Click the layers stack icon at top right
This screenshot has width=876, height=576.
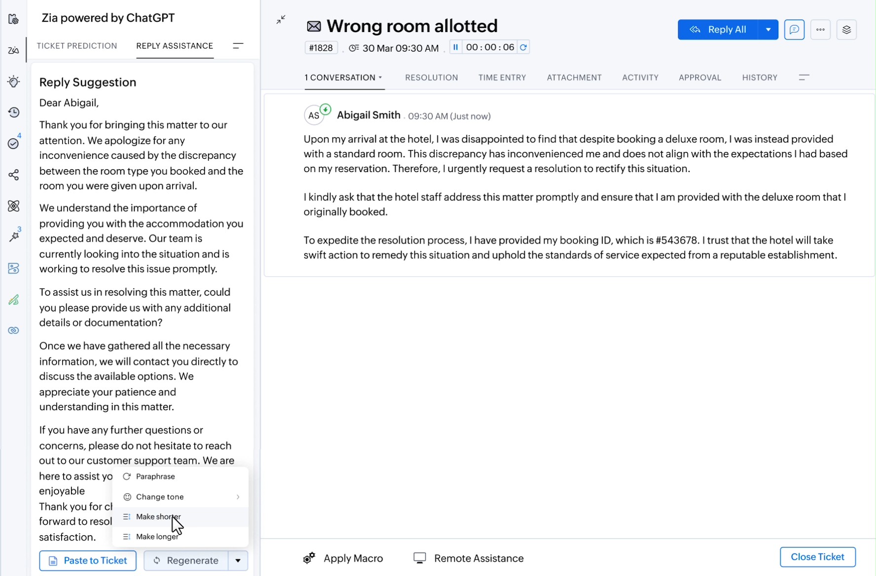tap(846, 30)
